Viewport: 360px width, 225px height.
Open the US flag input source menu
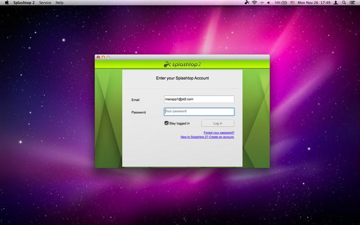point(292,3)
